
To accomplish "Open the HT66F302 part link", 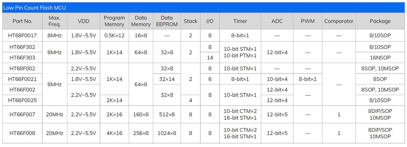I will pyautogui.click(x=22, y=47).
